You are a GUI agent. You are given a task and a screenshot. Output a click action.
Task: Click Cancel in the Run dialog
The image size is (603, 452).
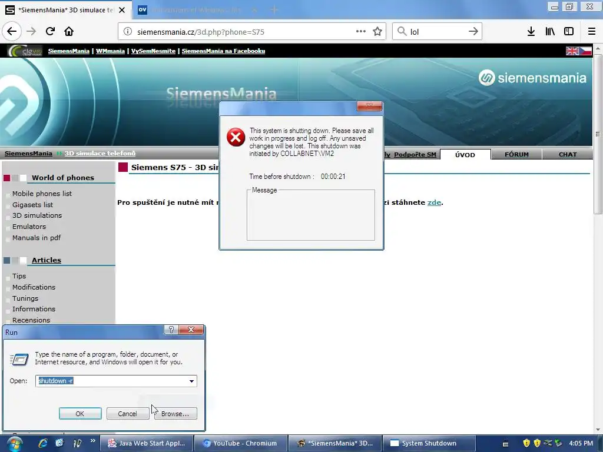tap(127, 414)
